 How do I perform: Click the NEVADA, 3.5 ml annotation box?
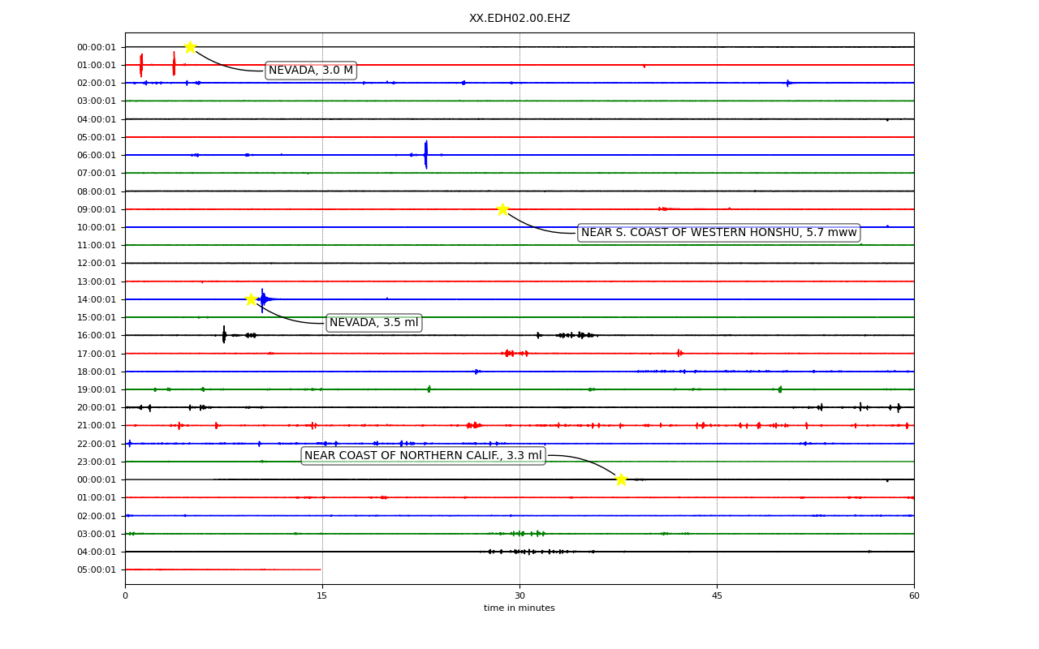tap(373, 323)
